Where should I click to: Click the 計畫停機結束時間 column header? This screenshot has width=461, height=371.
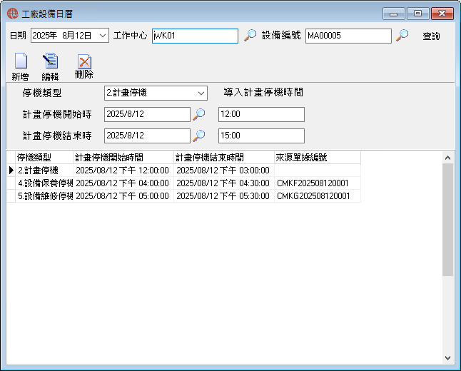(x=224, y=158)
